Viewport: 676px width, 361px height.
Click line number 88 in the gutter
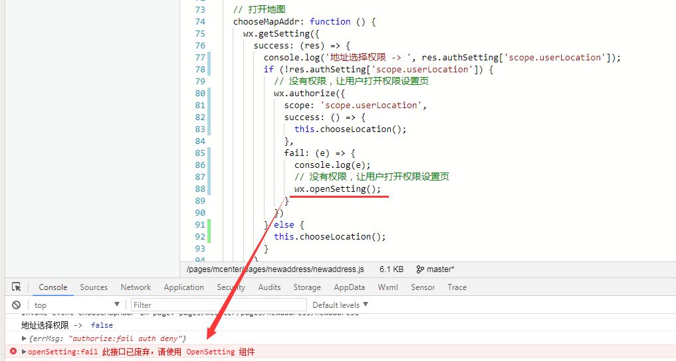(x=200, y=188)
